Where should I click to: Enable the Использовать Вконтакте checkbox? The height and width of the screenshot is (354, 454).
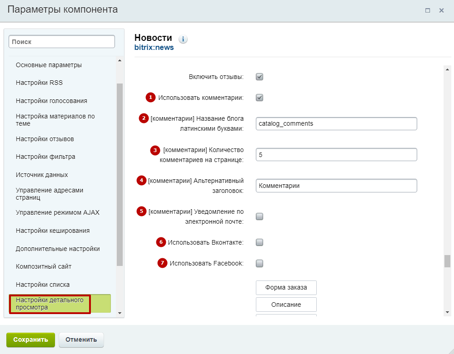(x=259, y=242)
